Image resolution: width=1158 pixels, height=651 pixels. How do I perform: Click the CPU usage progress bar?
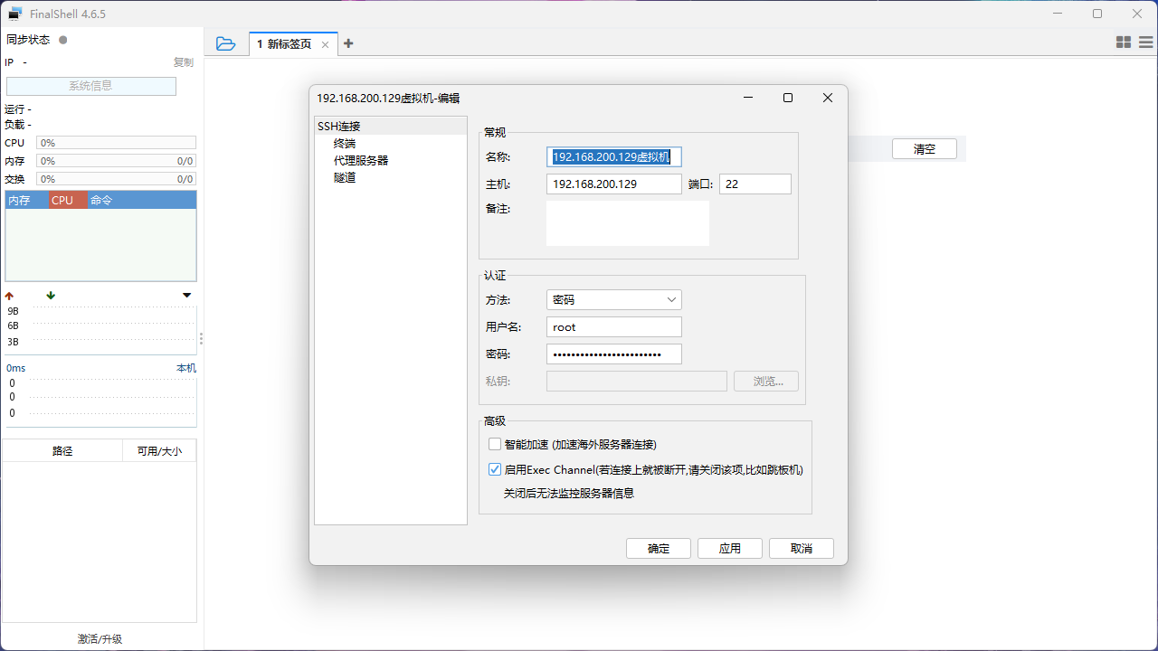(x=116, y=142)
